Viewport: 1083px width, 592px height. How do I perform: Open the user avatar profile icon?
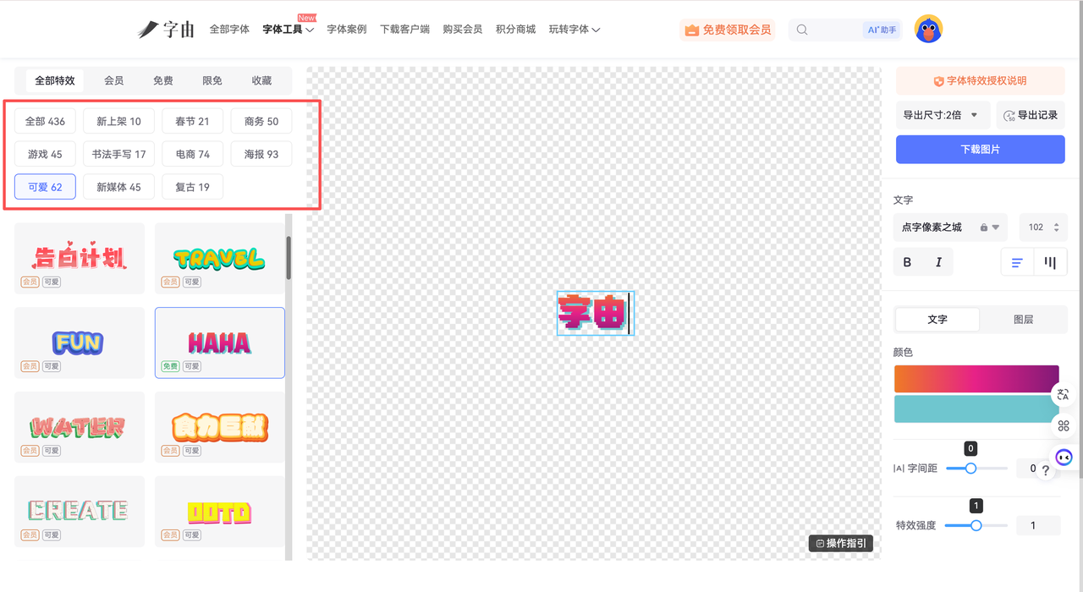[x=929, y=30]
